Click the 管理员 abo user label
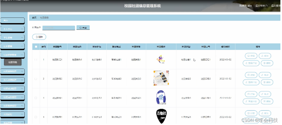 click(245, 6)
